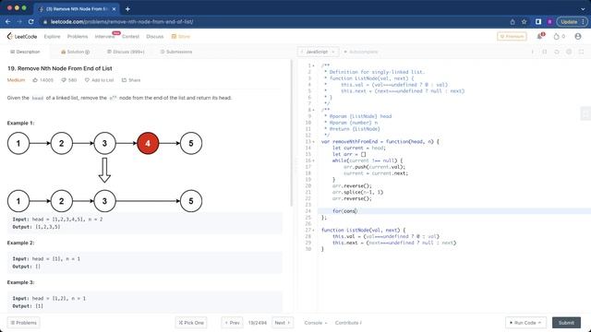Fold ListNode function at line 27
This screenshot has width=591, height=332.
tap(313, 230)
